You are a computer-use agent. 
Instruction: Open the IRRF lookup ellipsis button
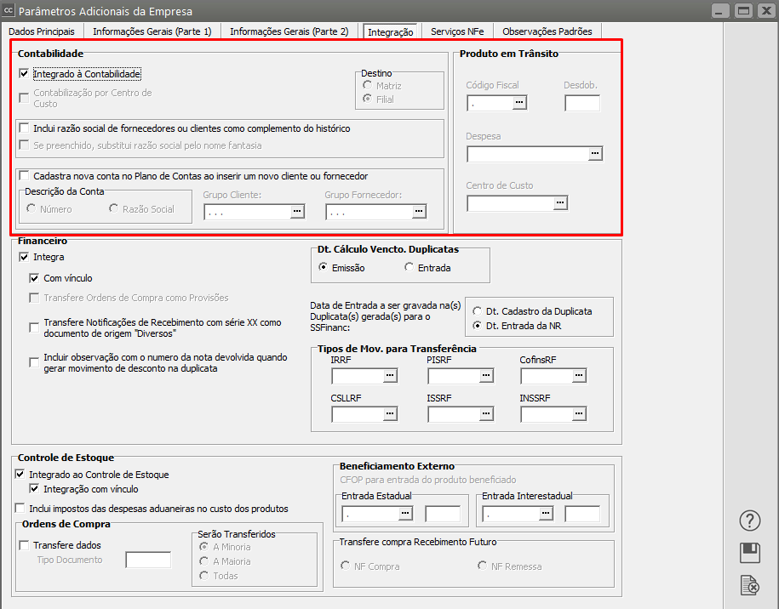[390, 376]
